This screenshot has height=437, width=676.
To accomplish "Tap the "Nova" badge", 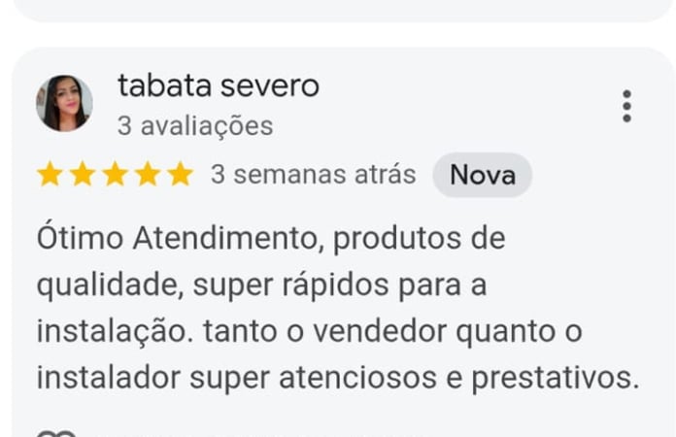I will [x=482, y=175].
